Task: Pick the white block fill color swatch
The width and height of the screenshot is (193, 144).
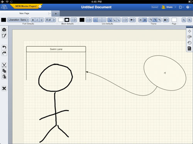Action: point(61,20)
